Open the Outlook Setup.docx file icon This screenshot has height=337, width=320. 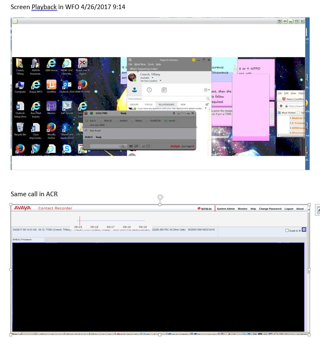pos(20,110)
